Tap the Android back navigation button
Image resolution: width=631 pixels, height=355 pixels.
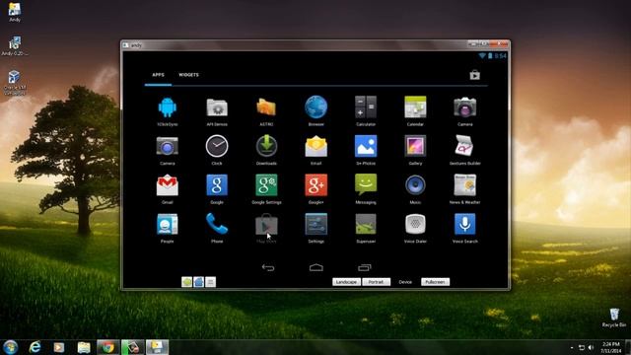coord(268,267)
